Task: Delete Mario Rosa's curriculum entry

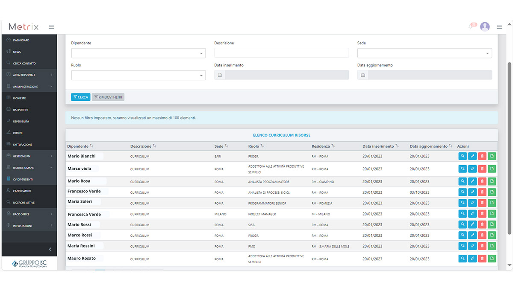Action: coord(482,182)
